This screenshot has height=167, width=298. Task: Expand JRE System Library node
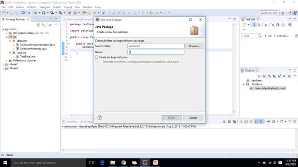[7, 33]
